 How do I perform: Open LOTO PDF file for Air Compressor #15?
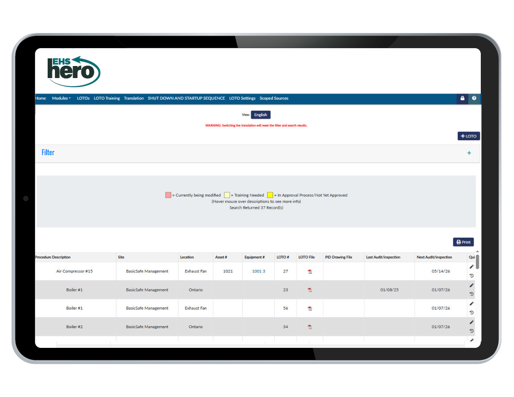310,272
